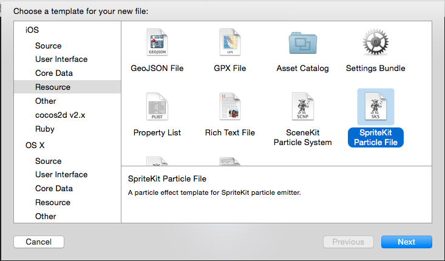Select Source under OS X
Image resolution: width=445 pixels, height=261 pixels.
[x=48, y=161]
